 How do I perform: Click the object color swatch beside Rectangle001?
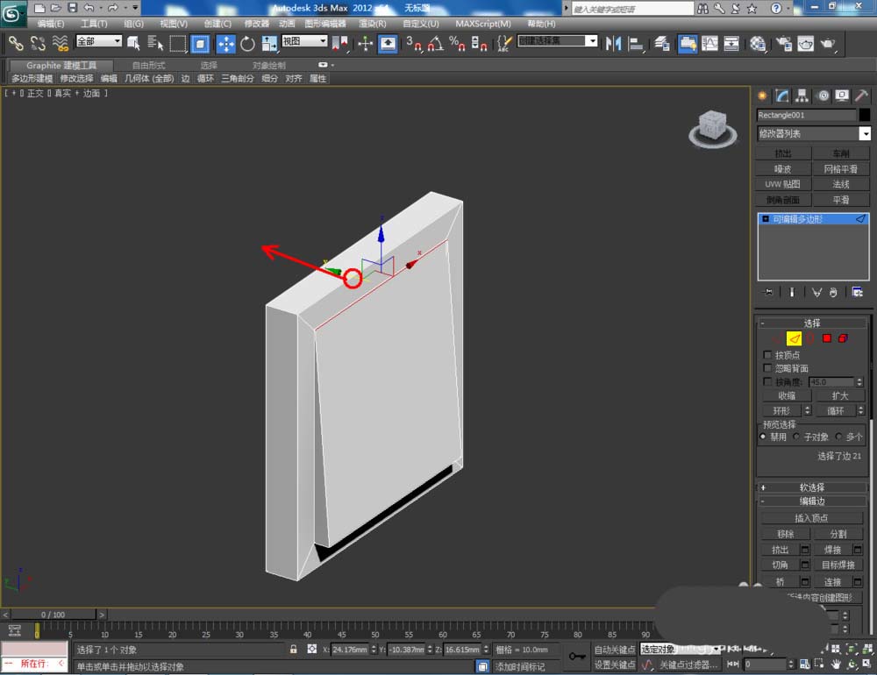865,115
